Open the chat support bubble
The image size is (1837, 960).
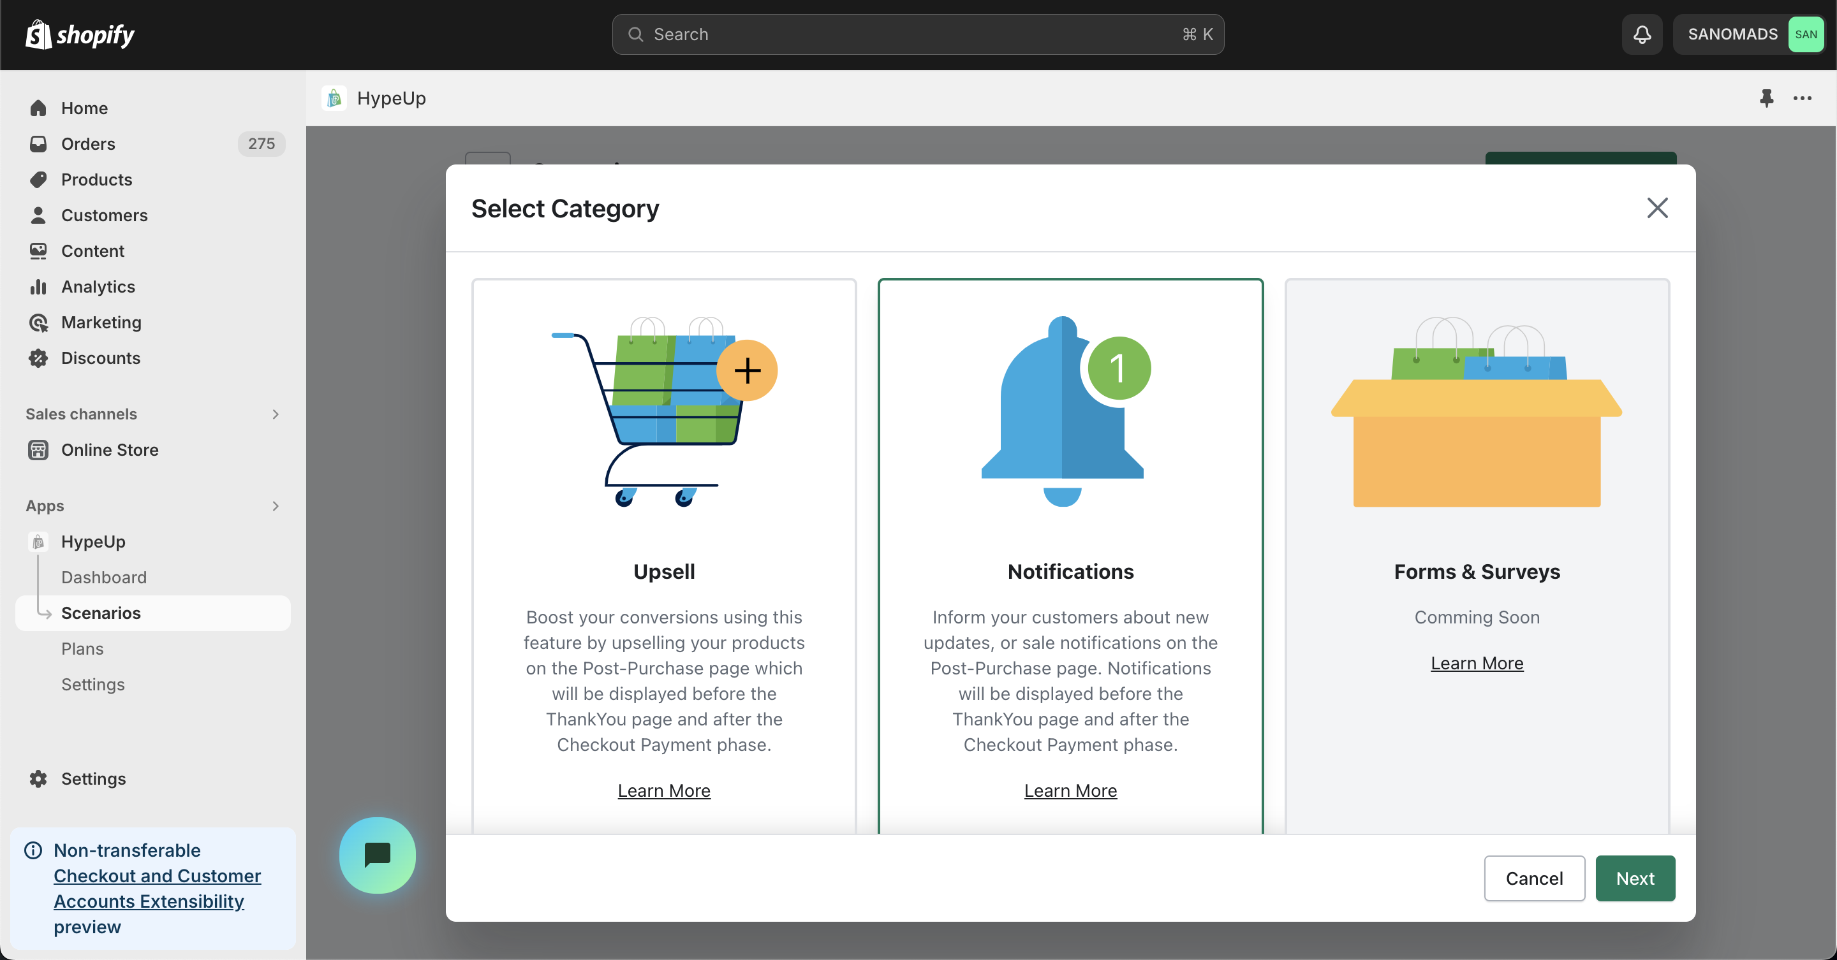pyautogui.click(x=377, y=855)
